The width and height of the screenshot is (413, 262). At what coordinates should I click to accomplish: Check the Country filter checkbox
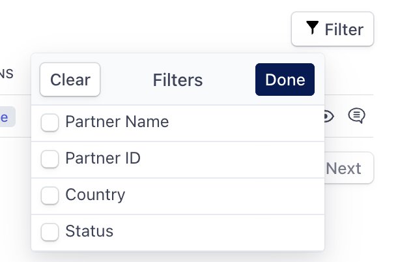pos(50,196)
